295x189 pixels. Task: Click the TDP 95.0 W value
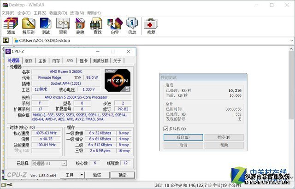(92, 77)
